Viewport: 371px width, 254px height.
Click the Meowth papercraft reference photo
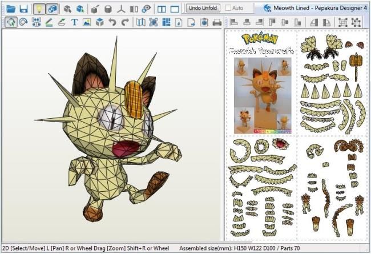click(263, 96)
